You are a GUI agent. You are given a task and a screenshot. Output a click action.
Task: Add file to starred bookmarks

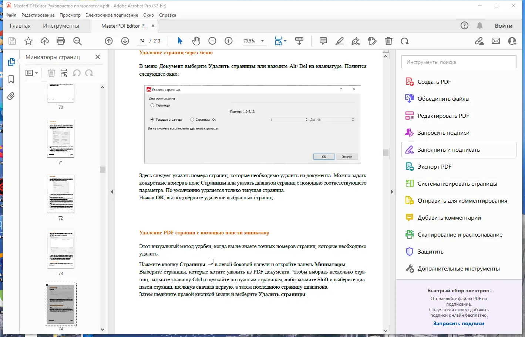tap(28, 41)
